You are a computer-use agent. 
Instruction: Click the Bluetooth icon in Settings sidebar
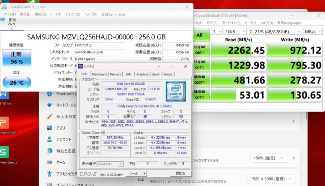pos(49,94)
